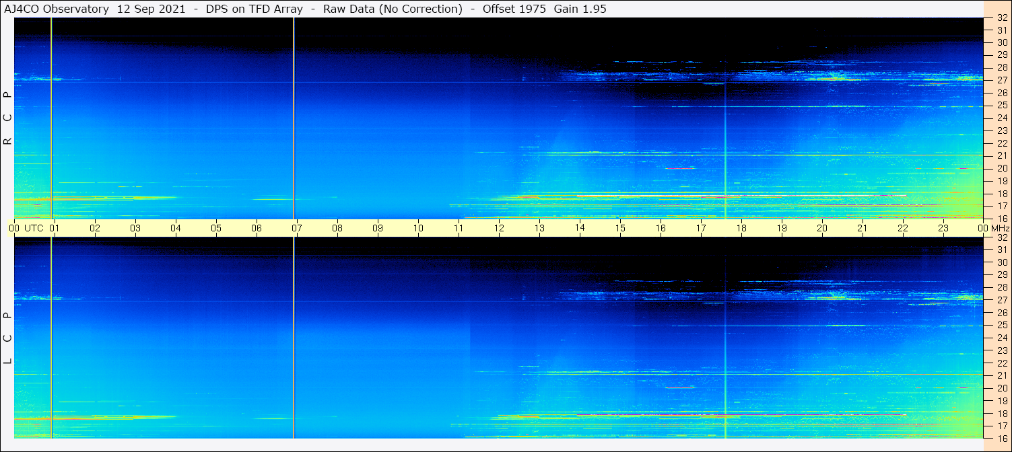Click LCP vertical yellow line near 01 UTC

[x=51, y=338]
